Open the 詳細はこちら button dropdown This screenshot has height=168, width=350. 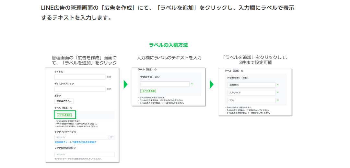pos(64,101)
